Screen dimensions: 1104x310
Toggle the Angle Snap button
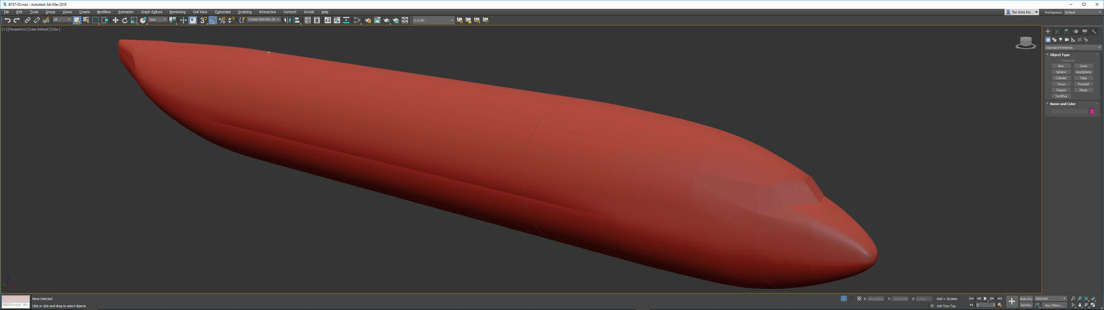click(x=213, y=20)
